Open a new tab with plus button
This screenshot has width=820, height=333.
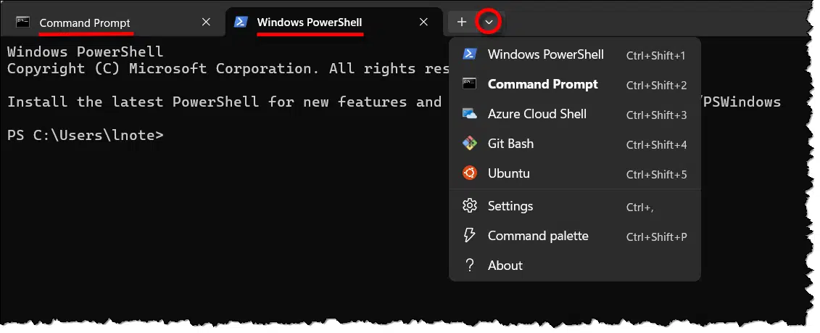click(462, 22)
